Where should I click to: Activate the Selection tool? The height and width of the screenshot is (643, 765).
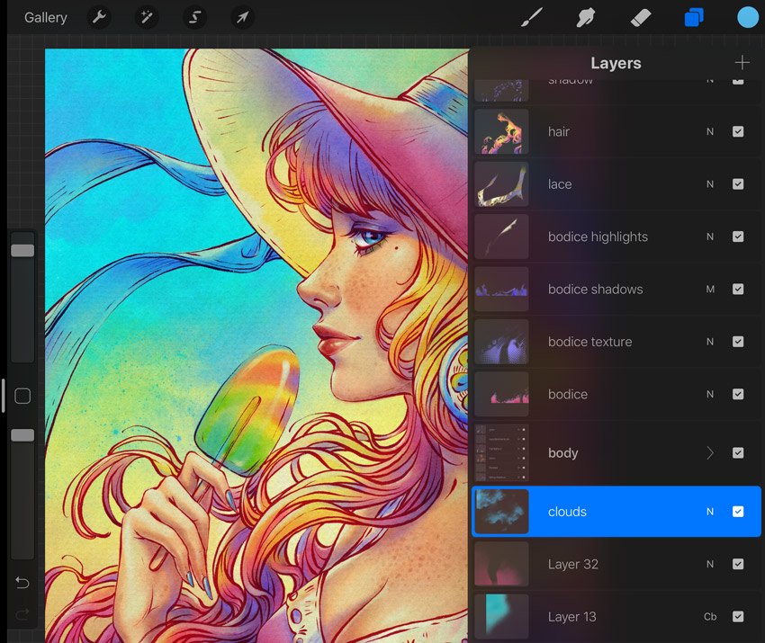(x=193, y=17)
